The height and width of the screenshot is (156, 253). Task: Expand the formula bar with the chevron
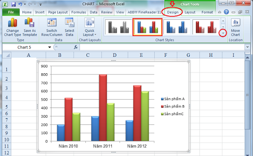(247, 47)
